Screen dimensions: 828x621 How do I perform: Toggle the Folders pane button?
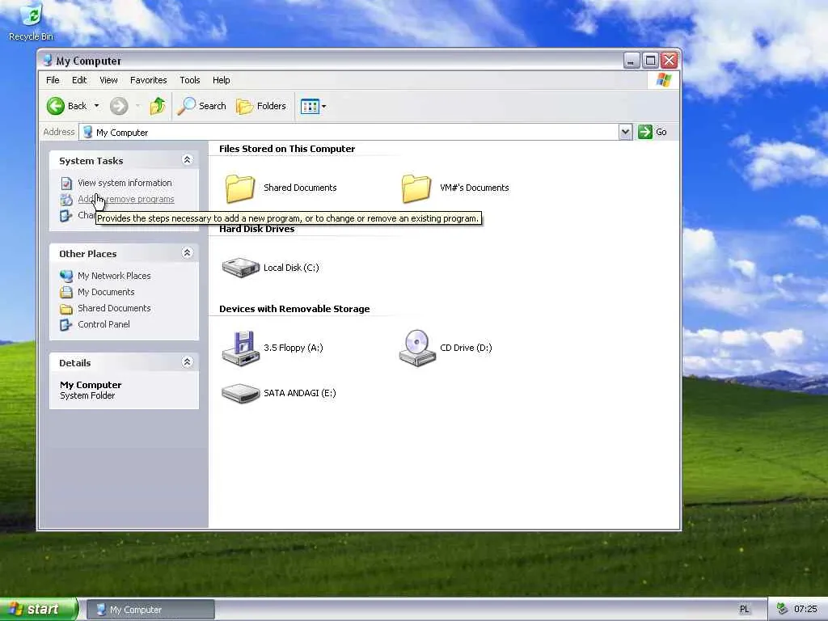tap(261, 106)
